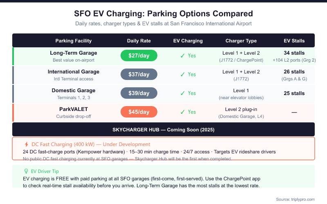Image resolution: width=327 pixels, height=204 pixels.
Task: Click the 34 stalls count for Long-Term Garage
Action: (x=294, y=53)
